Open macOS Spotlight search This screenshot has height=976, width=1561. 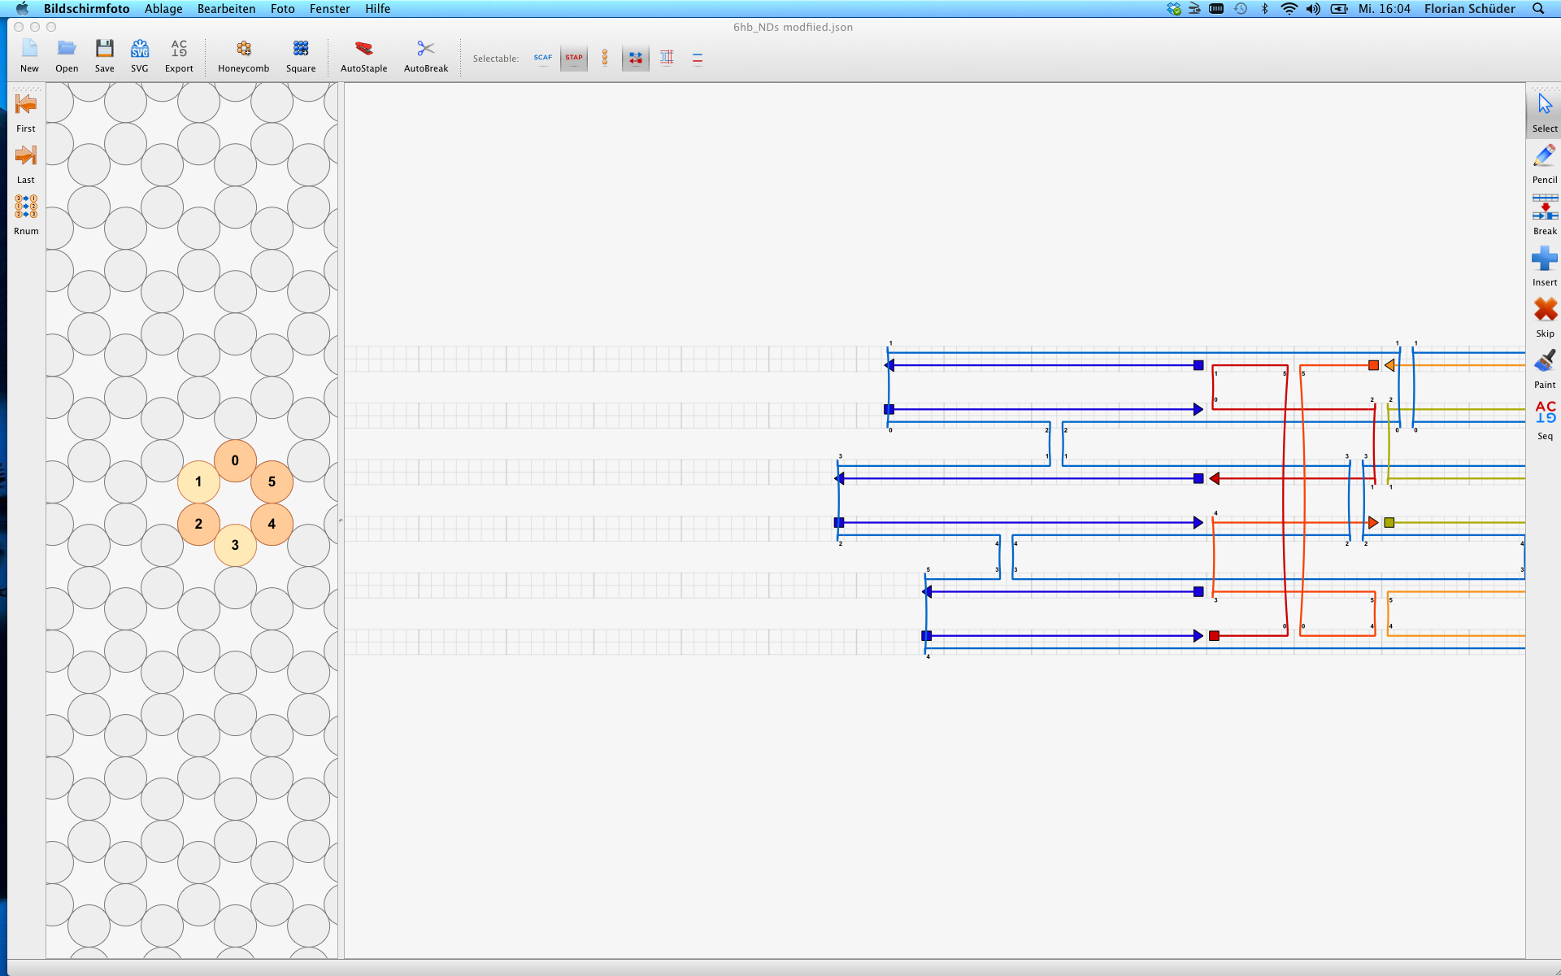coord(1537,9)
